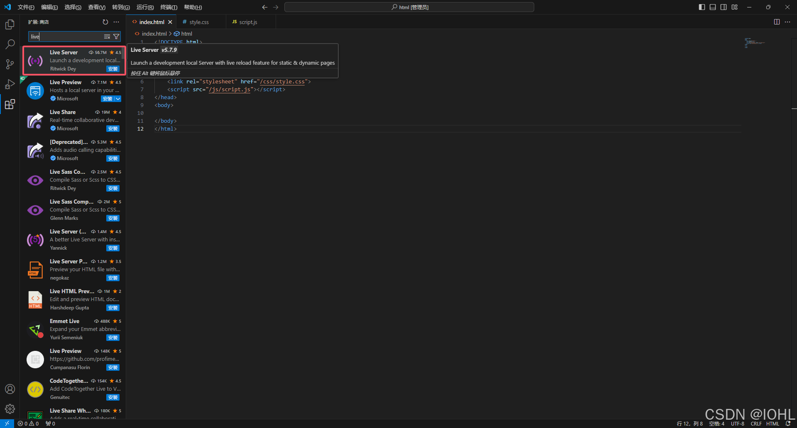Change language mode HTML in status bar

point(773,423)
